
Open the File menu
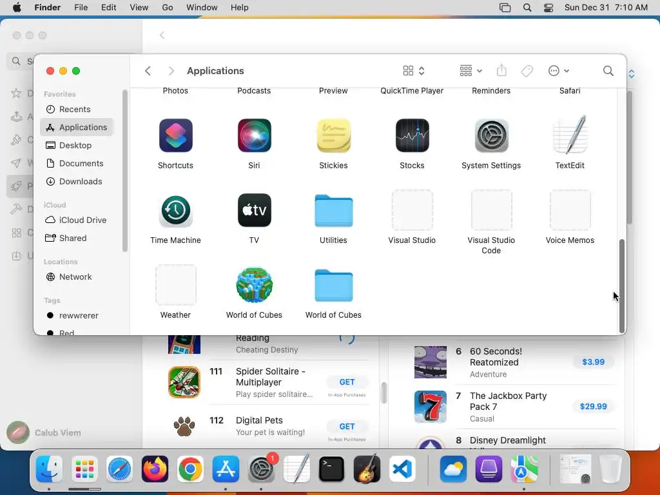pos(81,8)
